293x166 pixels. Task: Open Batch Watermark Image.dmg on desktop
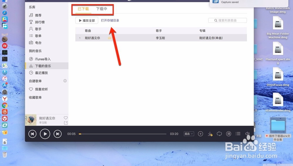coord(278,10)
